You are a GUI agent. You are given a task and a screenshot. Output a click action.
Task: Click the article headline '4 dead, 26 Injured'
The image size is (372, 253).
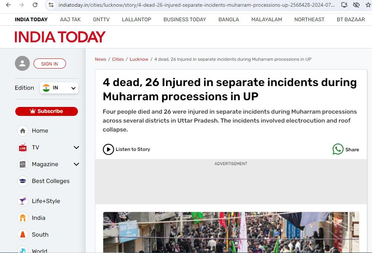230,89
